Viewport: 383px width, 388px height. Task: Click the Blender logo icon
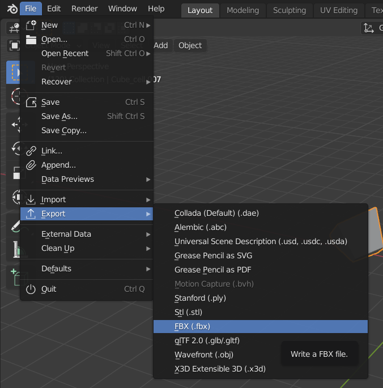click(x=12, y=9)
